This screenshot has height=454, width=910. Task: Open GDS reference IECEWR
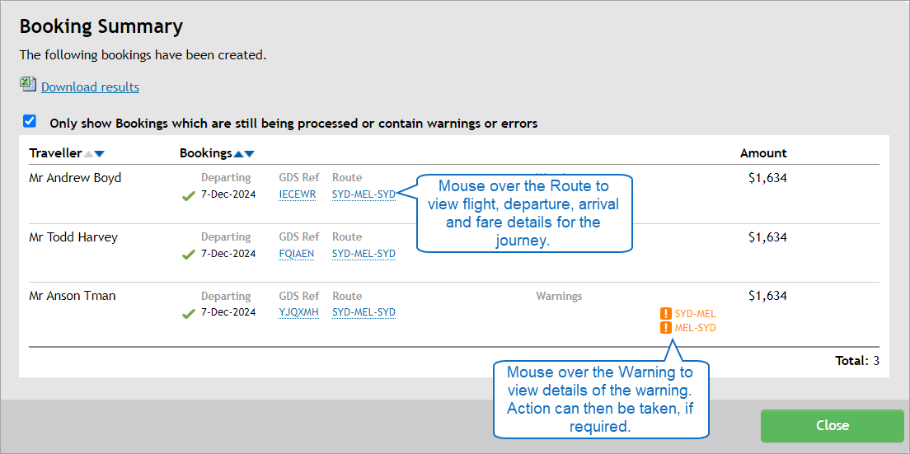pos(297,194)
